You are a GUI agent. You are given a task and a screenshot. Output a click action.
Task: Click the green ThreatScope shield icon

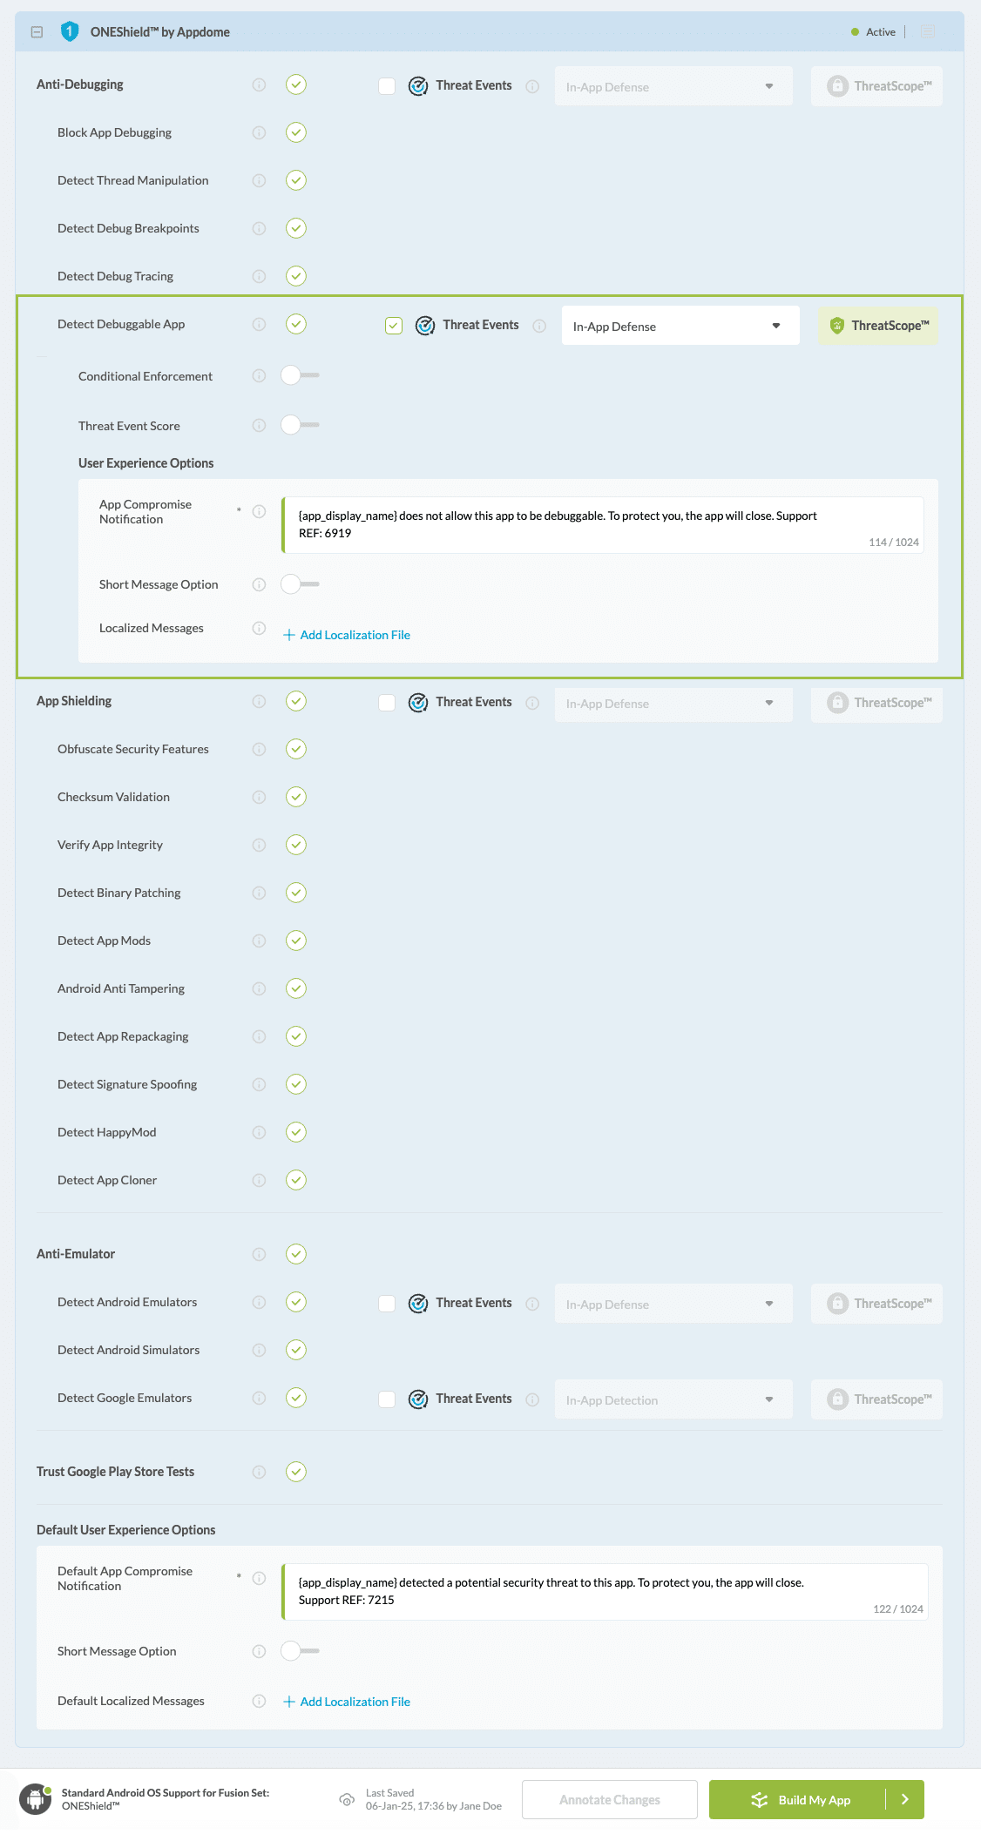(837, 326)
